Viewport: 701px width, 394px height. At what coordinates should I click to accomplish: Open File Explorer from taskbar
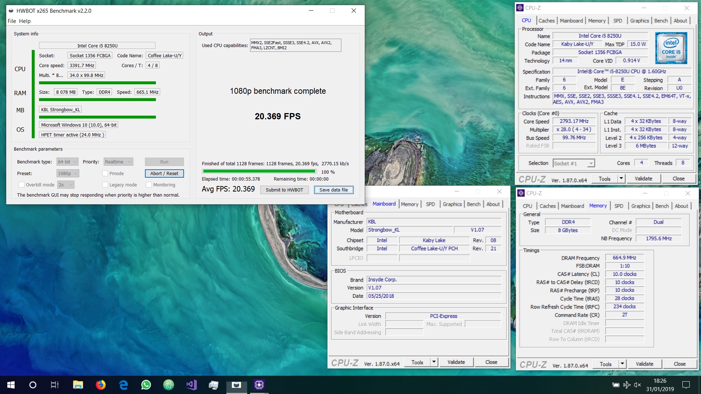[x=78, y=385]
